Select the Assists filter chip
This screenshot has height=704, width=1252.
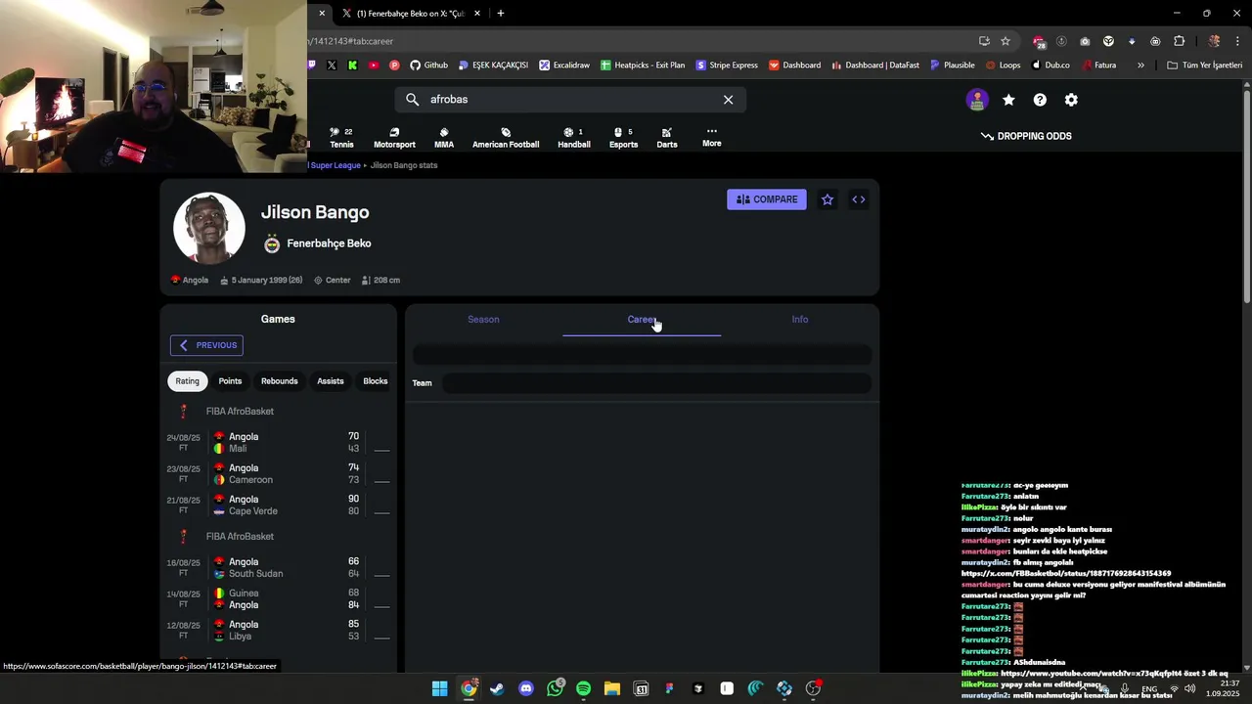tap(331, 381)
